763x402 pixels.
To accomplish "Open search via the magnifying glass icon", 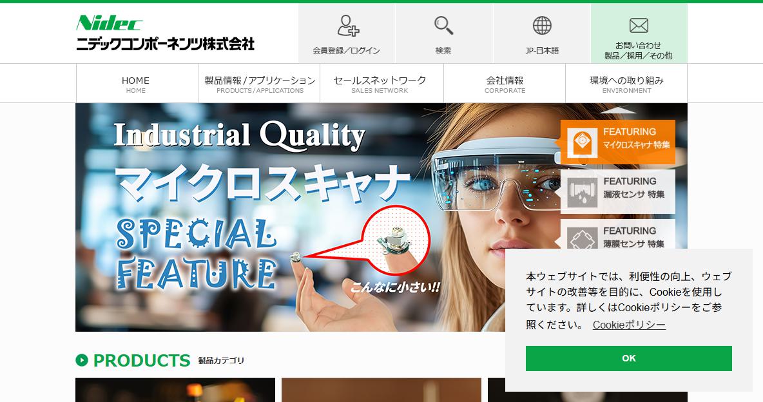I will point(443,25).
